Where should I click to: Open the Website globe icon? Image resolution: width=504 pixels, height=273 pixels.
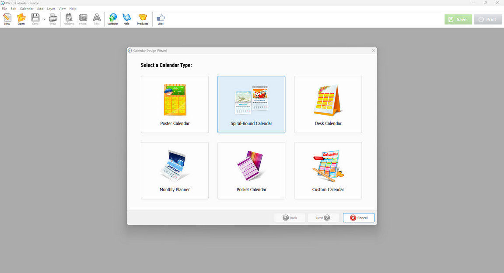[112, 19]
